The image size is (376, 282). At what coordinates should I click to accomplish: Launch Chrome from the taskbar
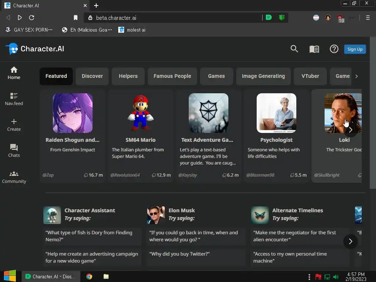click(x=89, y=276)
